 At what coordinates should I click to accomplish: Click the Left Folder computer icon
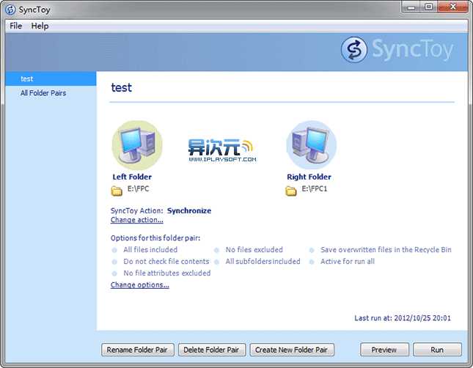pyautogui.click(x=137, y=145)
